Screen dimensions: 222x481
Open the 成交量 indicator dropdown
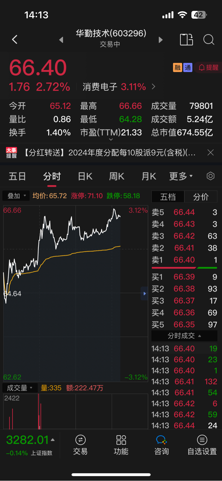20,388
